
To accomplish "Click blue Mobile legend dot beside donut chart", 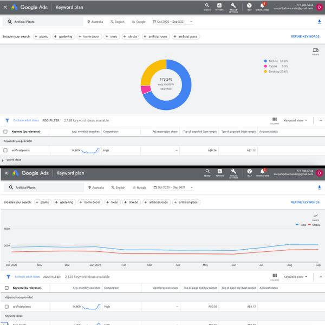I will coord(265,61).
